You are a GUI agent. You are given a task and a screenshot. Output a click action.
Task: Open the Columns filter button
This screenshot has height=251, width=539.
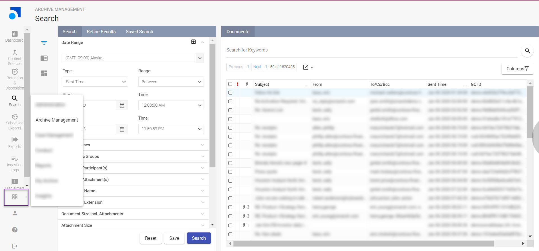pyautogui.click(x=517, y=69)
